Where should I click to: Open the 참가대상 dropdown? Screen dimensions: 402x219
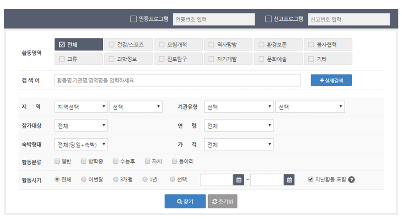81,125
